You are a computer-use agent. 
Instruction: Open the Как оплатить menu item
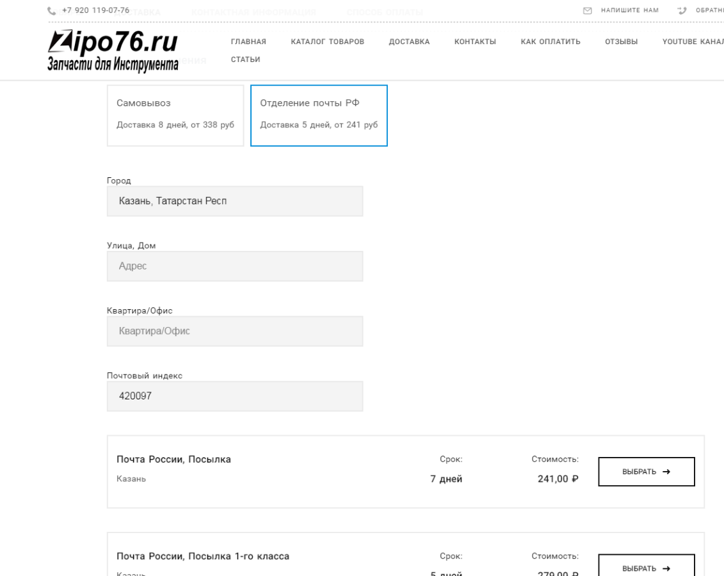[x=551, y=42]
